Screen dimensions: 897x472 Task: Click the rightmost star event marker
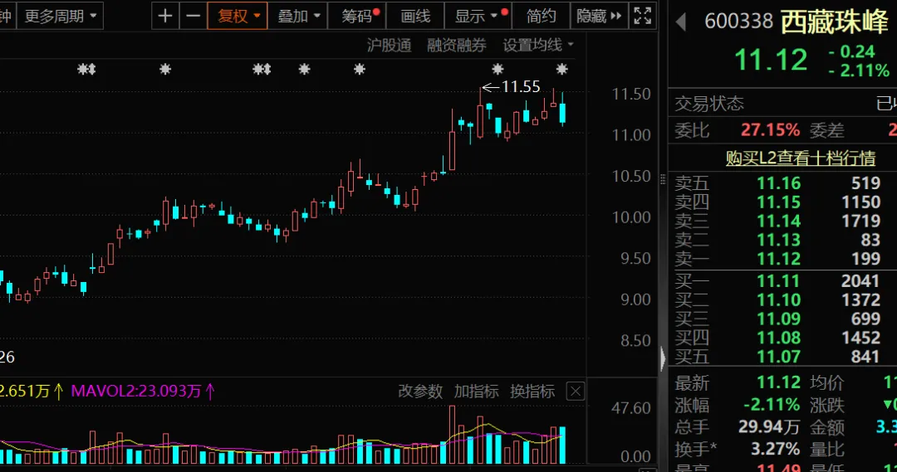[561, 69]
